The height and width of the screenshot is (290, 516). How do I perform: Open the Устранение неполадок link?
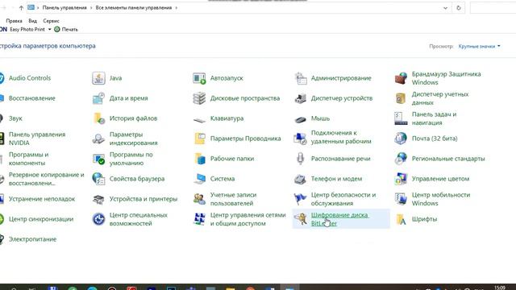point(42,199)
